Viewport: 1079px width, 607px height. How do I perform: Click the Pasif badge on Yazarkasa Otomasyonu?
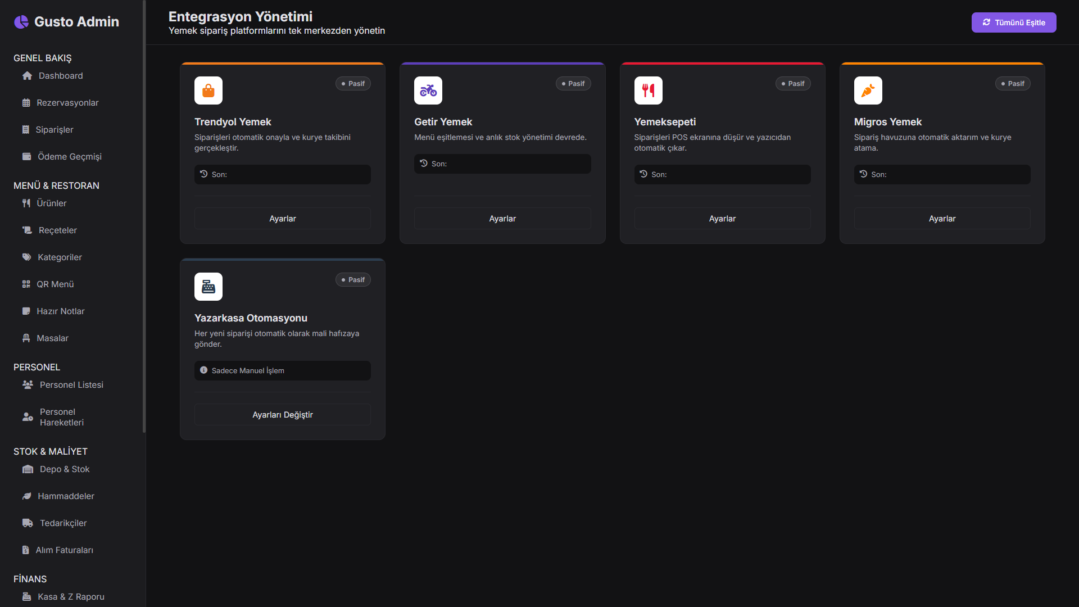353,280
